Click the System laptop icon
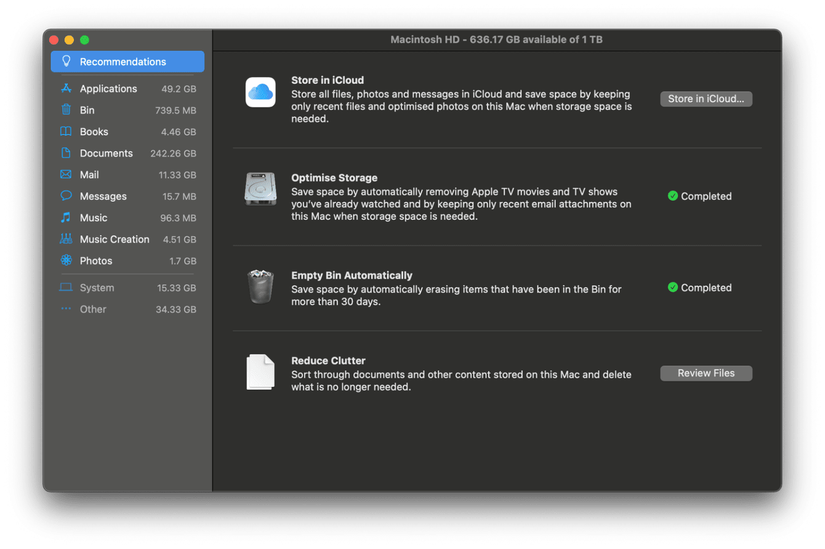 66,288
